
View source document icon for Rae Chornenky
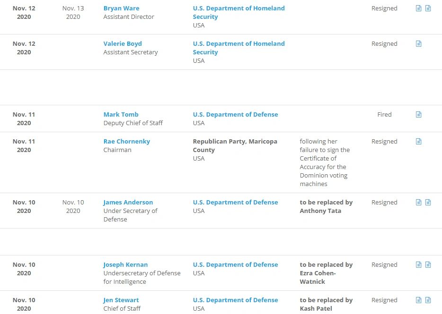click(x=418, y=142)
